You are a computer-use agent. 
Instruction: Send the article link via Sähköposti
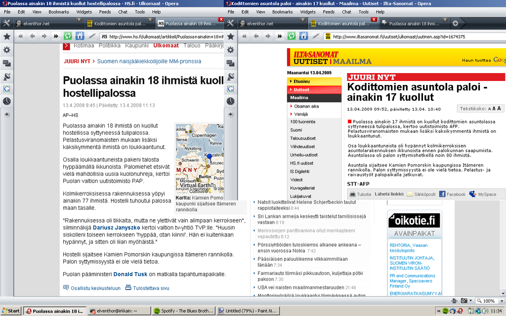coord(421,194)
